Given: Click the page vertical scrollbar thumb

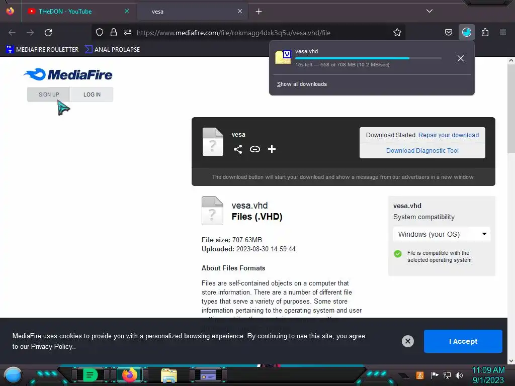Looking at the screenshot, I should [511, 109].
